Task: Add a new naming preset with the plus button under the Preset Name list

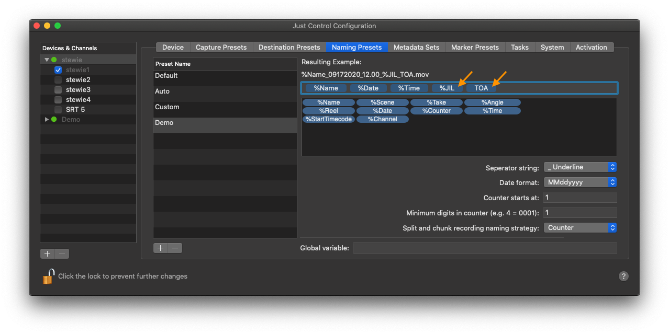Action: (161, 248)
